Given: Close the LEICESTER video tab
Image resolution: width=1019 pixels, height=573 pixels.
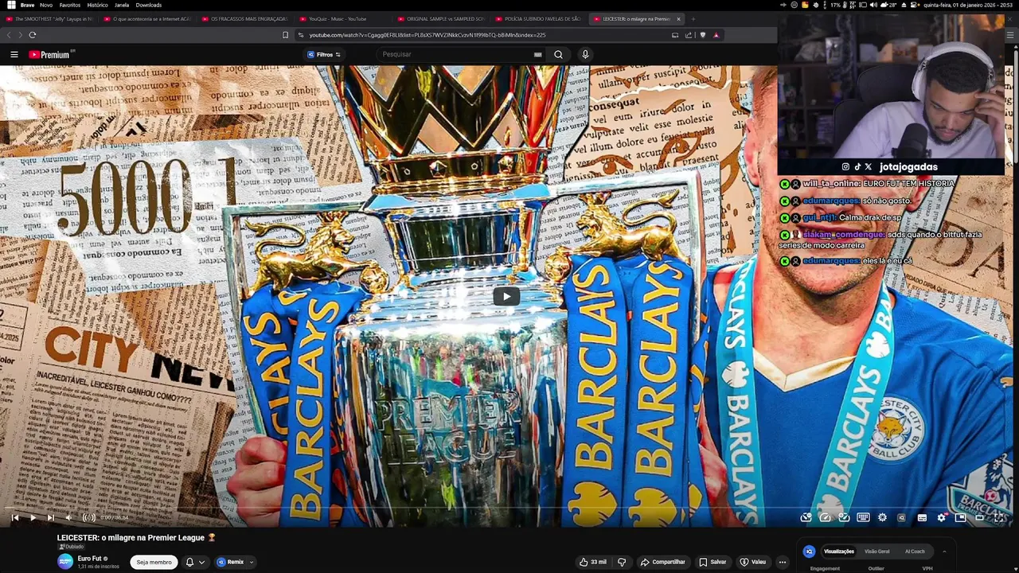Looking at the screenshot, I should [678, 18].
